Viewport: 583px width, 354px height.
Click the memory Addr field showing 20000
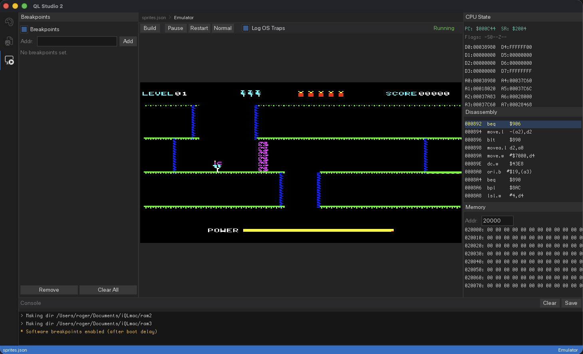pyautogui.click(x=497, y=221)
